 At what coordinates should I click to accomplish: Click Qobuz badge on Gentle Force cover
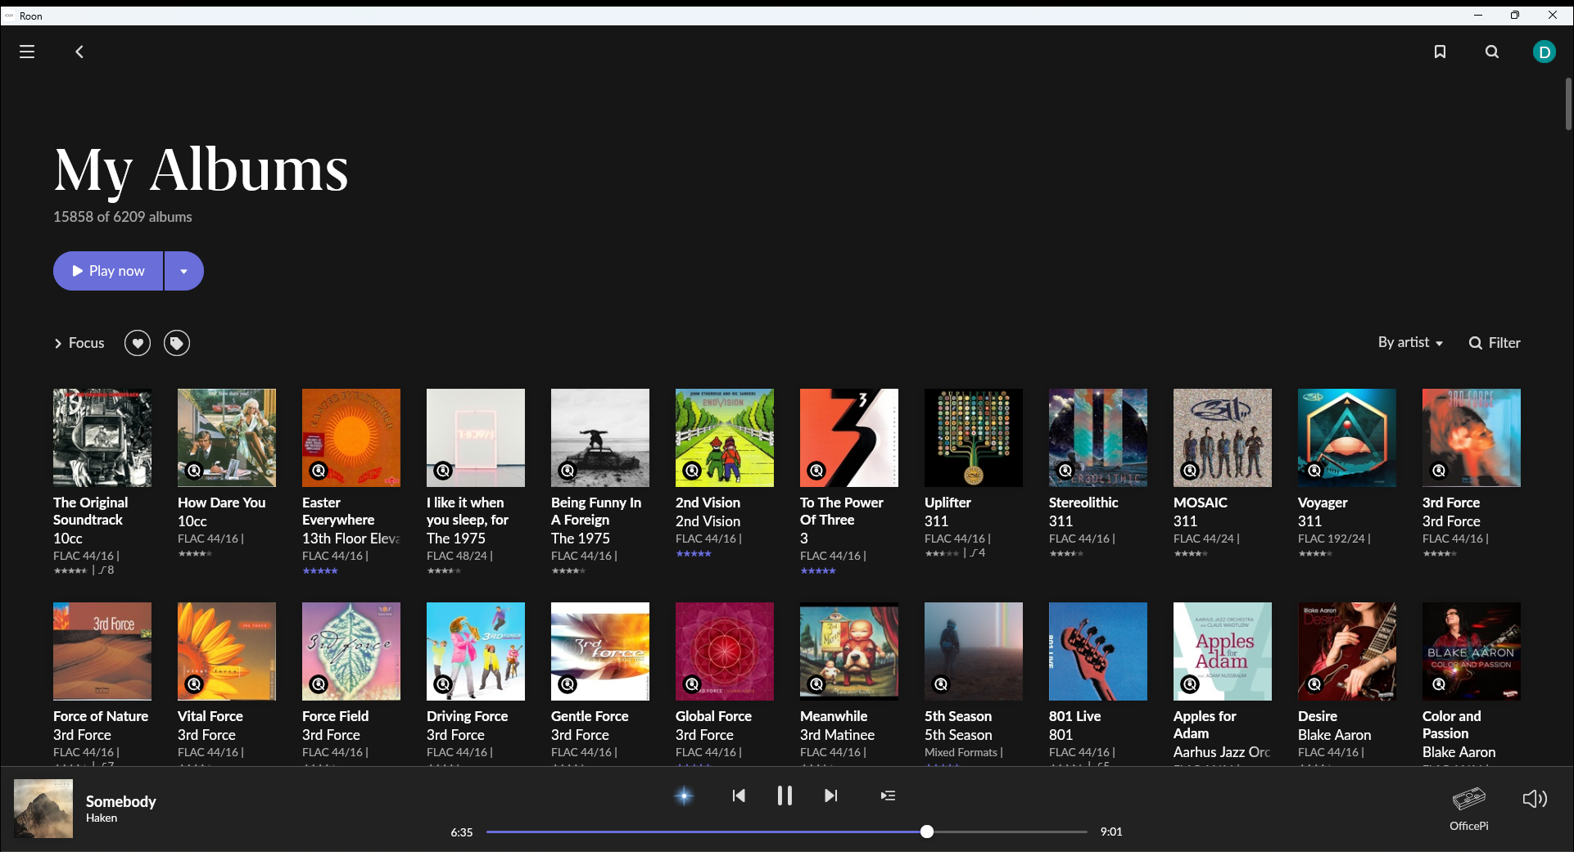tap(568, 684)
